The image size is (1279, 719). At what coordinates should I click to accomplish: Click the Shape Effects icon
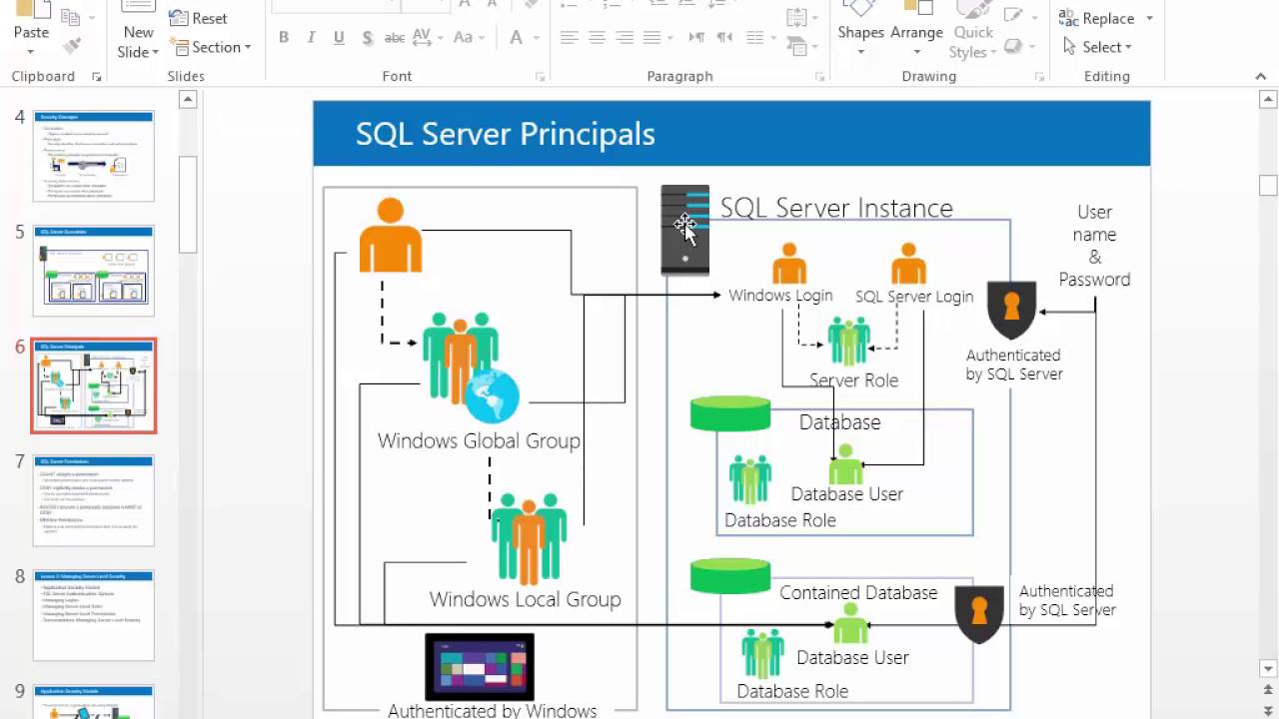(1013, 46)
